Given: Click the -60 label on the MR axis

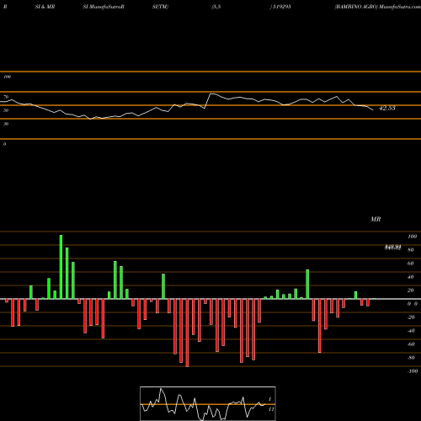Looking at the screenshot, I should [x=411, y=344].
